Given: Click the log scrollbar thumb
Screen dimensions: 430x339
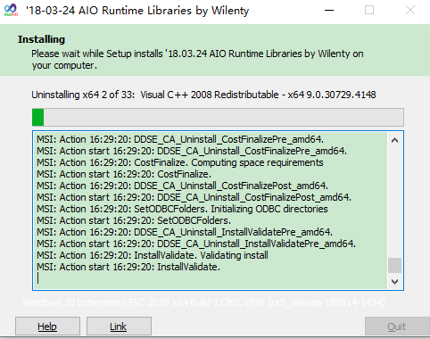Looking at the screenshot, I should 394,265.
